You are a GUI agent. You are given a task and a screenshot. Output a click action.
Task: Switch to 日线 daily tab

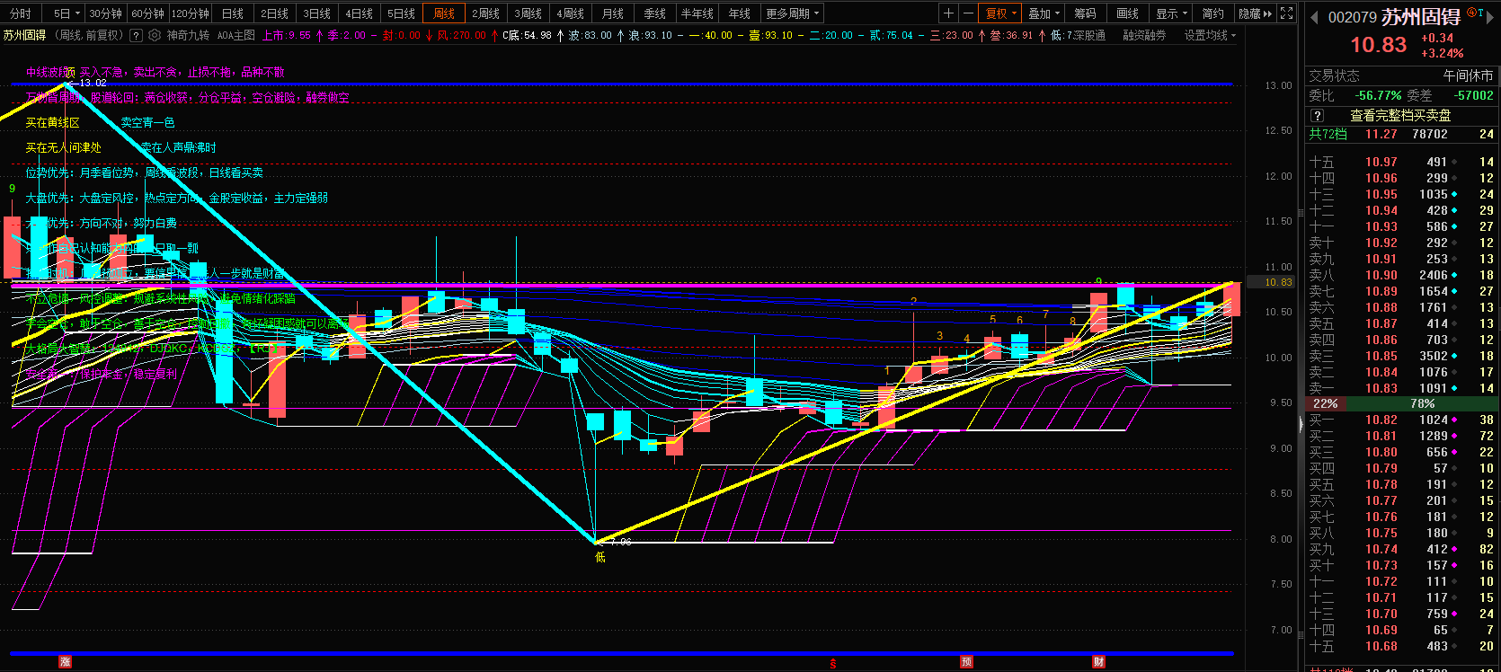click(233, 13)
